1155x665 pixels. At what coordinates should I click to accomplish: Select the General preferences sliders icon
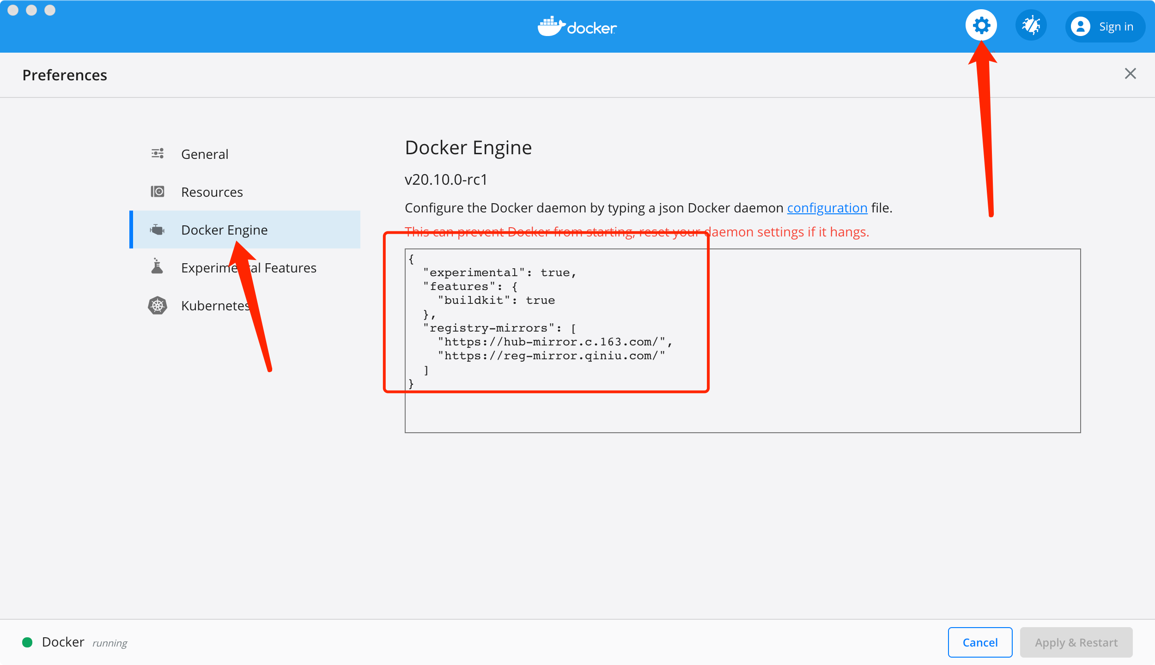[x=158, y=153]
